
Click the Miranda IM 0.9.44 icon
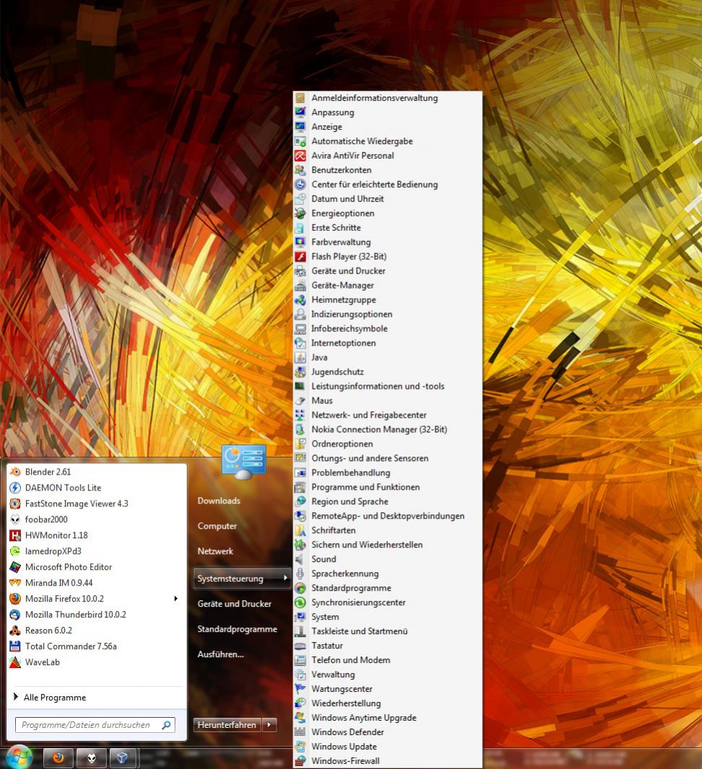click(15, 583)
